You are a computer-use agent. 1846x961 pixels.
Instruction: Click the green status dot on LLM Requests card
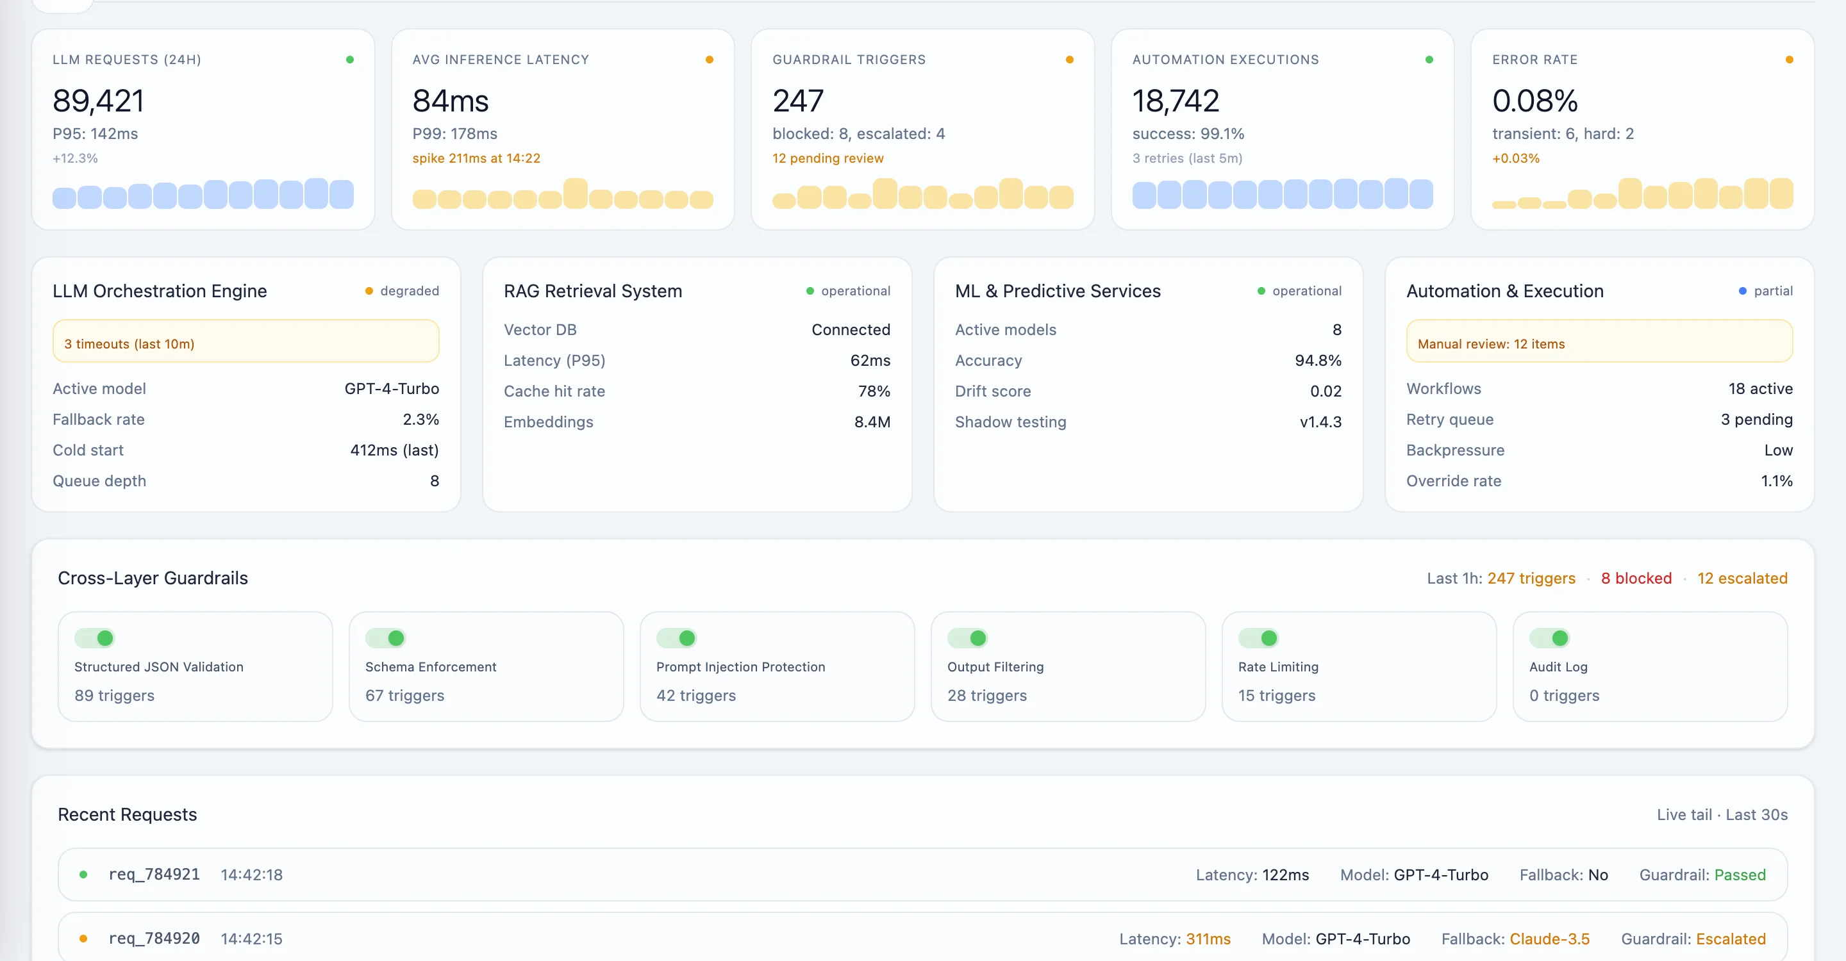tap(350, 60)
